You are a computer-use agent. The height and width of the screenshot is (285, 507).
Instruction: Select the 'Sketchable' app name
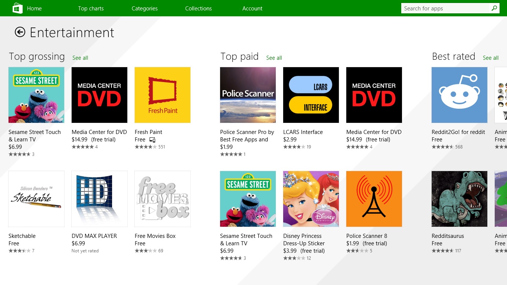pyautogui.click(x=22, y=236)
